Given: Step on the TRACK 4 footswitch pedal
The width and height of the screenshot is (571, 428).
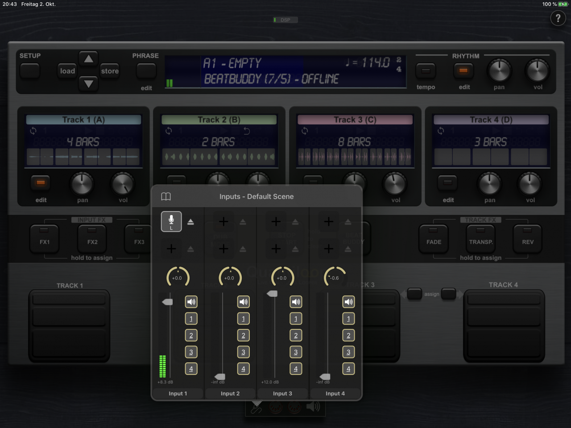Looking at the screenshot, I should click(x=504, y=326).
